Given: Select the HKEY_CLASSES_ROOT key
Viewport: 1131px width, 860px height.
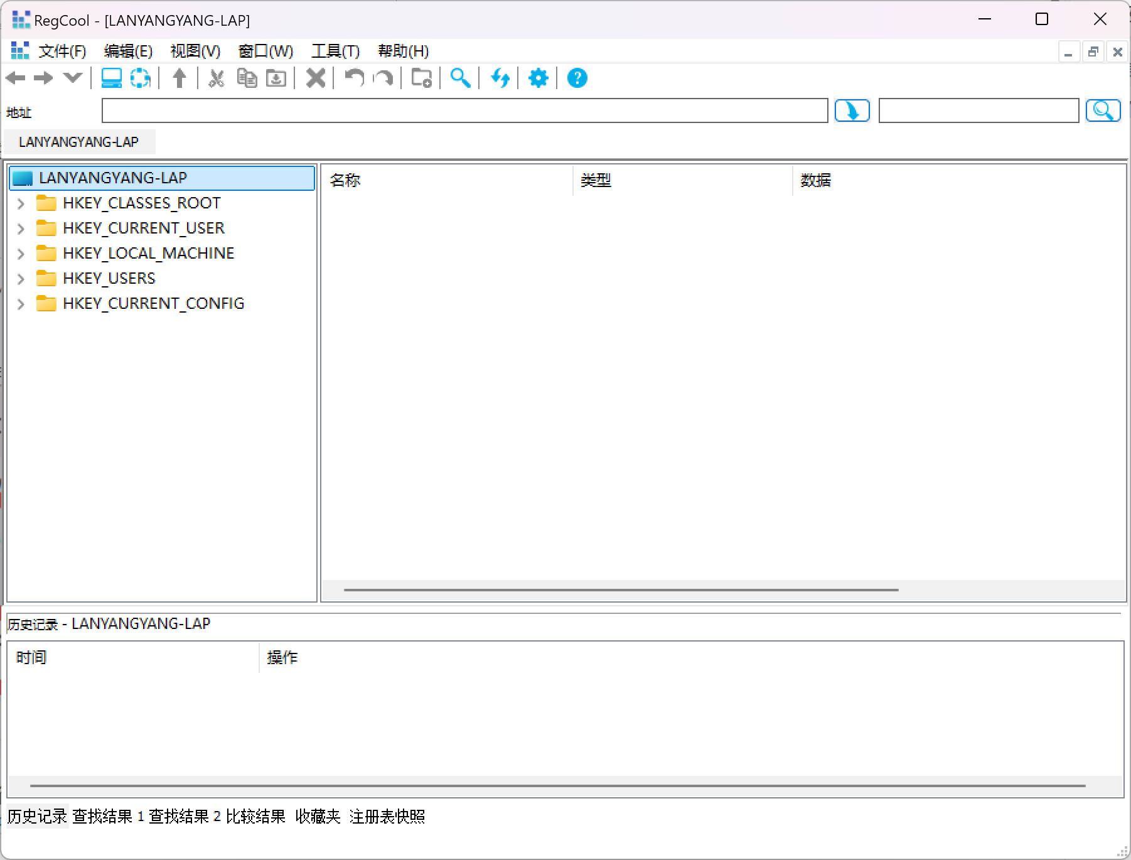Looking at the screenshot, I should (x=142, y=203).
